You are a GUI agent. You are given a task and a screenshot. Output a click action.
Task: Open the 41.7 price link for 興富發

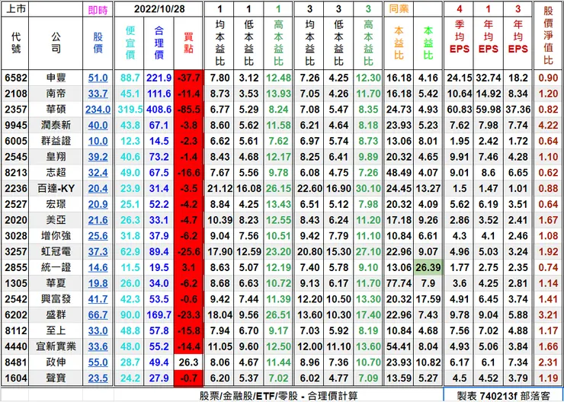[x=98, y=299]
